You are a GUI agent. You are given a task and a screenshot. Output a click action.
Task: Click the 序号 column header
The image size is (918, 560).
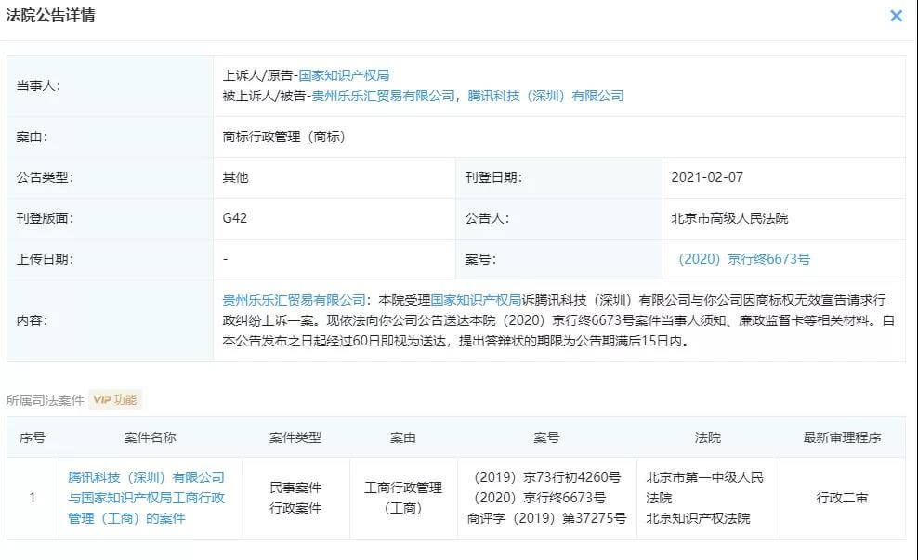(x=33, y=437)
